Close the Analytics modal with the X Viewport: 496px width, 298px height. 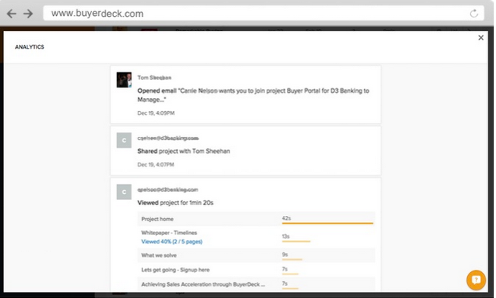(x=481, y=38)
